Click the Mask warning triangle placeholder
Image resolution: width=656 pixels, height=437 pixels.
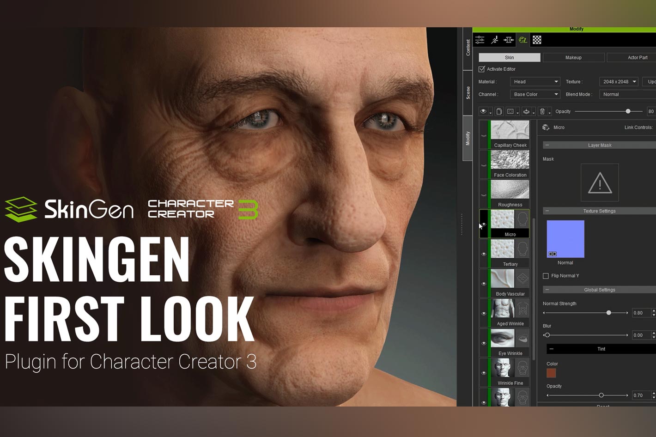600,182
